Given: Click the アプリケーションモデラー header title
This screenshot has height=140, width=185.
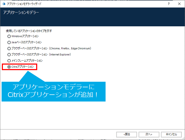Looking at the screenshot, I should 21,12.
